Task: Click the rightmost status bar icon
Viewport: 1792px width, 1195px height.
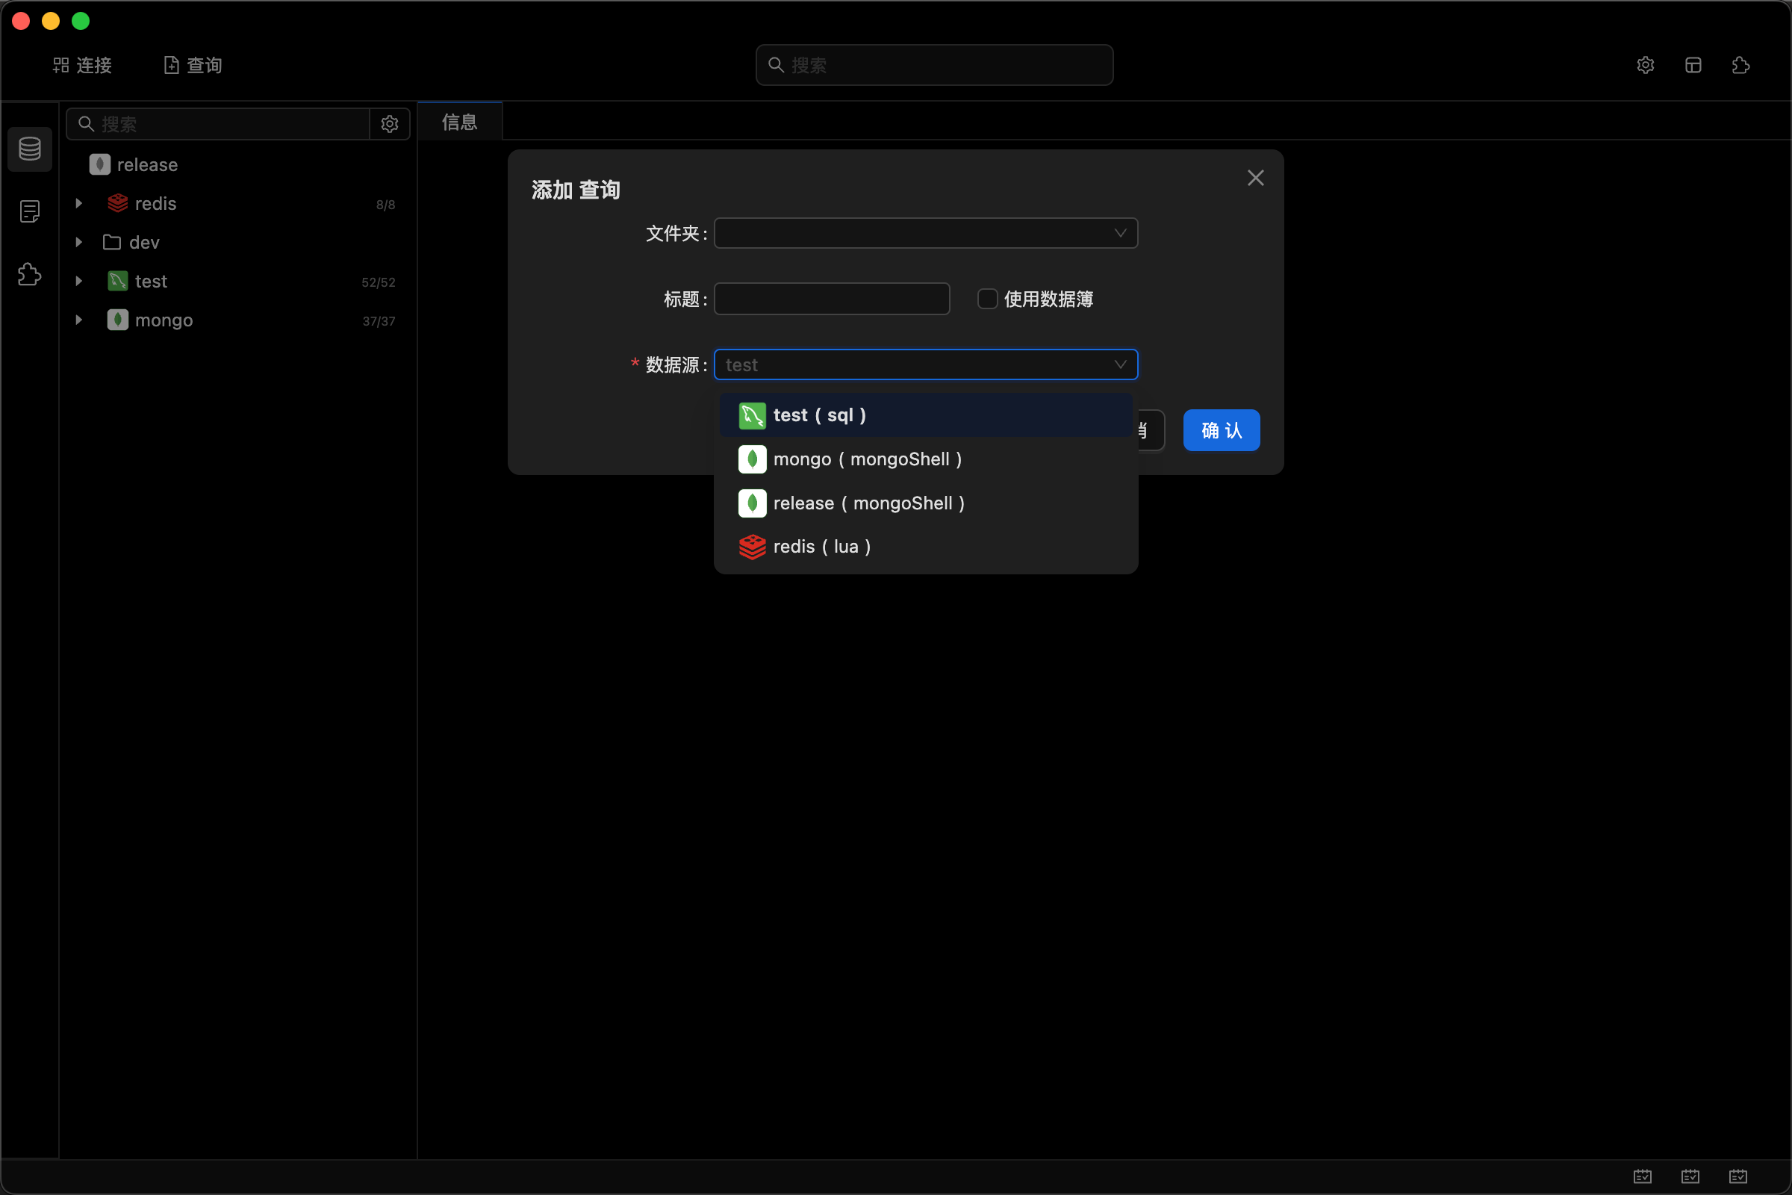Action: coord(1738,1176)
